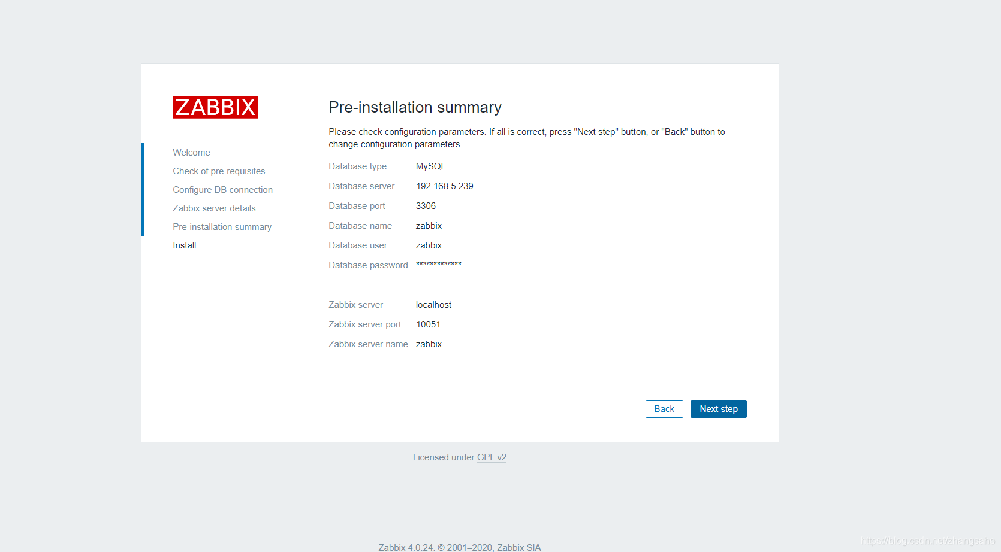Select Zabbix server details step

[214, 208]
